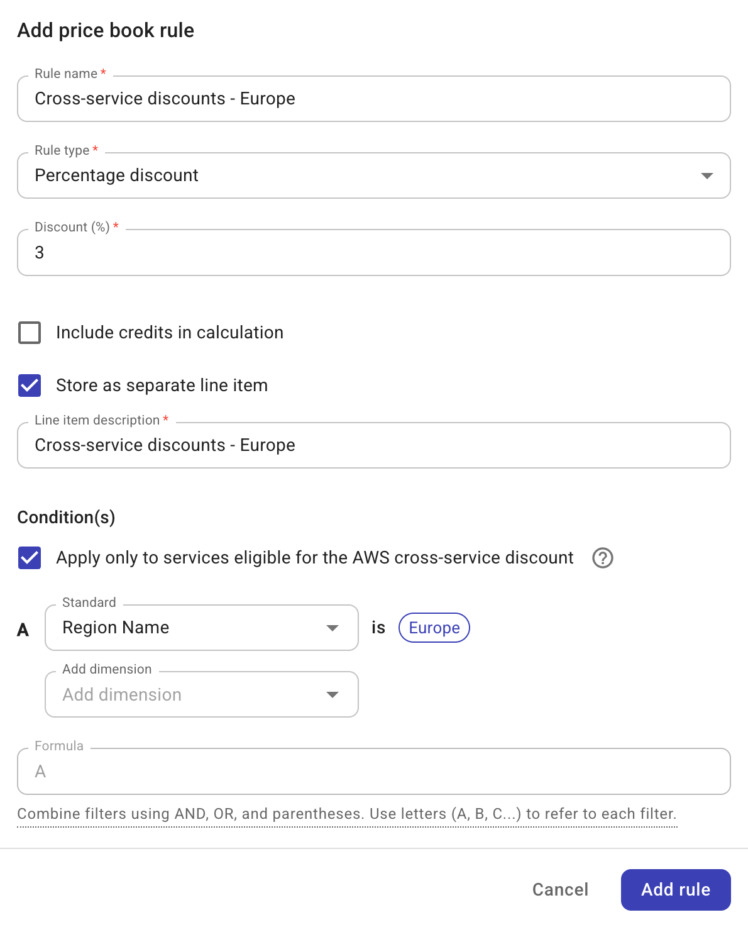Select the Europe value chip
Image resolution: width=748 pixels, height=927 pixels.
tap(434, 628)
